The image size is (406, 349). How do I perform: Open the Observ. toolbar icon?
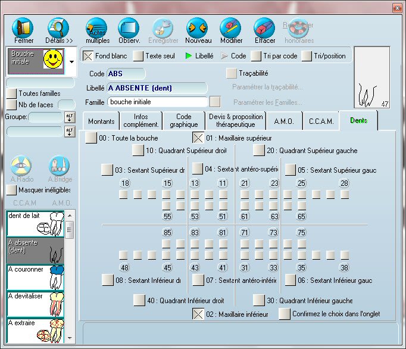129,28
